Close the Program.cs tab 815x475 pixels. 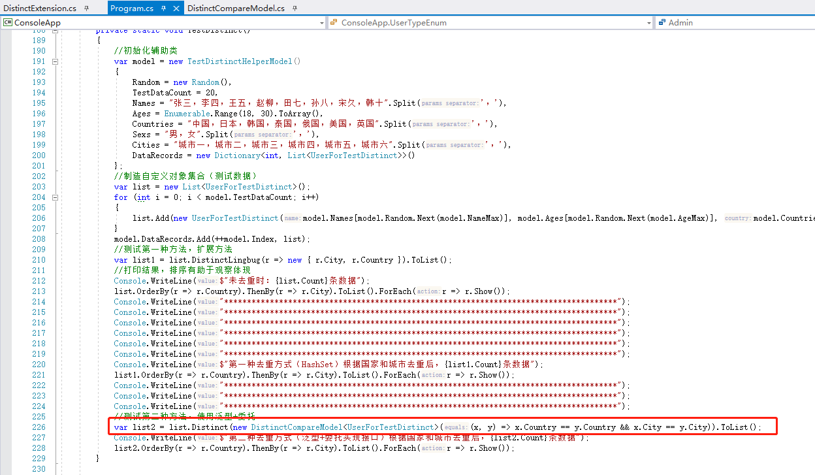(x=176, y=8)
